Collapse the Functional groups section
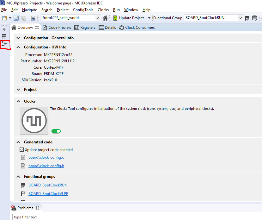Screen dimensions: 262x220 (18, 177)
